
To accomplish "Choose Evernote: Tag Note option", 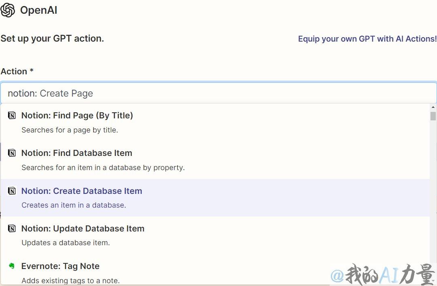I will 215,269.
